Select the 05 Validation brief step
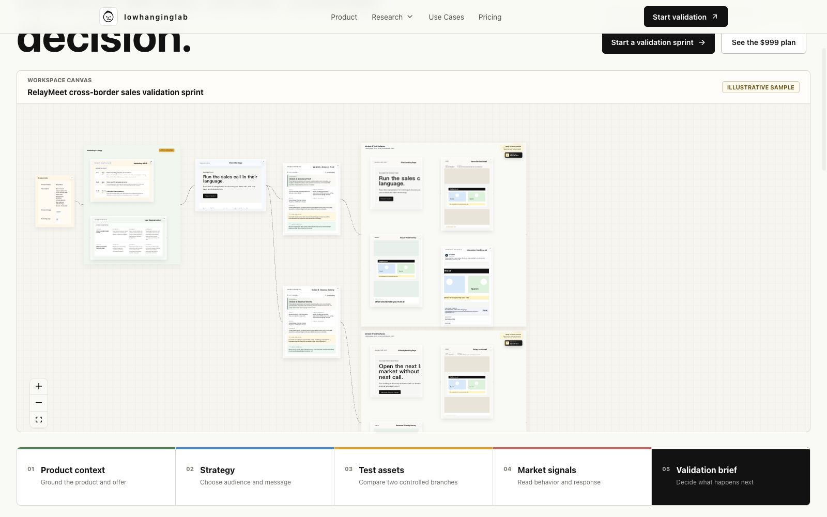This screenshot has height=517, width=827. (x=731, y=476)
